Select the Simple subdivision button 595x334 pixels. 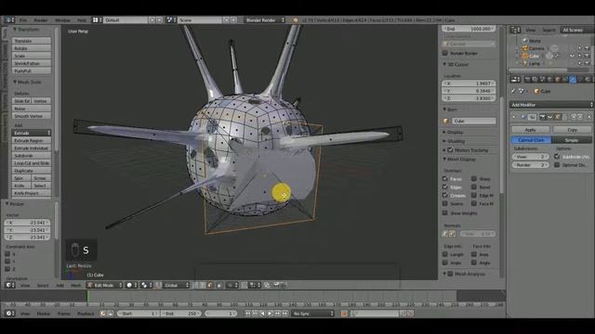pos(572,140)
